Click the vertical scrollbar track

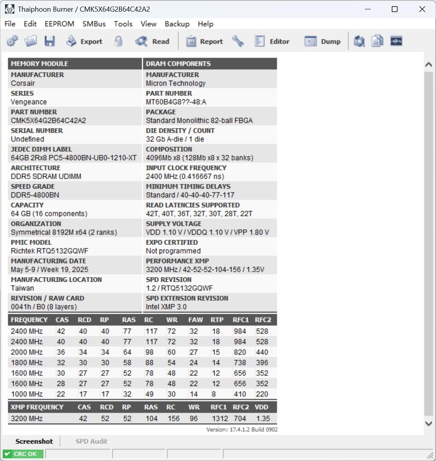[x=429, y=244]
